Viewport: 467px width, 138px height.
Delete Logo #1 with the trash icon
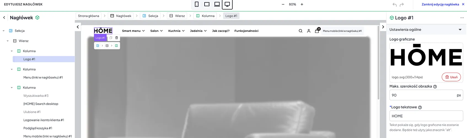[x=117, y=38]
